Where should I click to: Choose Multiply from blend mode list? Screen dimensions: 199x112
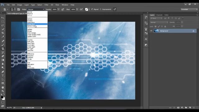[x=30, y=21]
